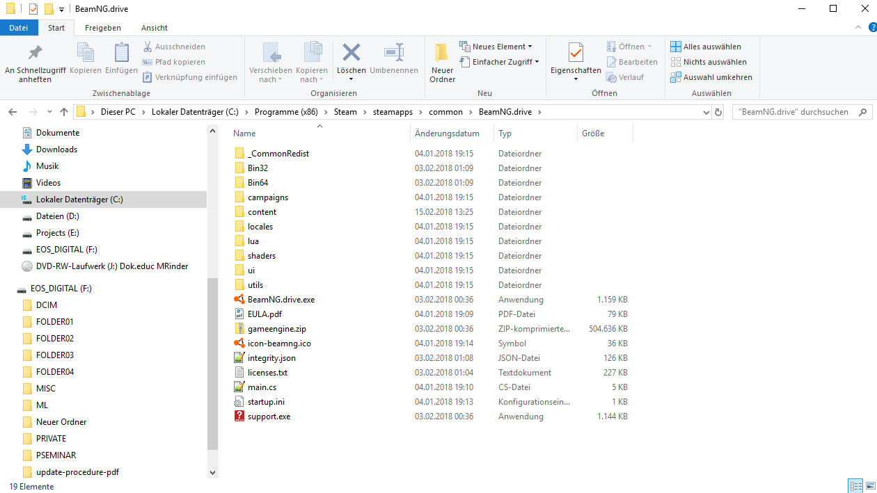
Task: Open Verschieben nach dropdown
Action: pyautogui.click(x=271, y=63)
